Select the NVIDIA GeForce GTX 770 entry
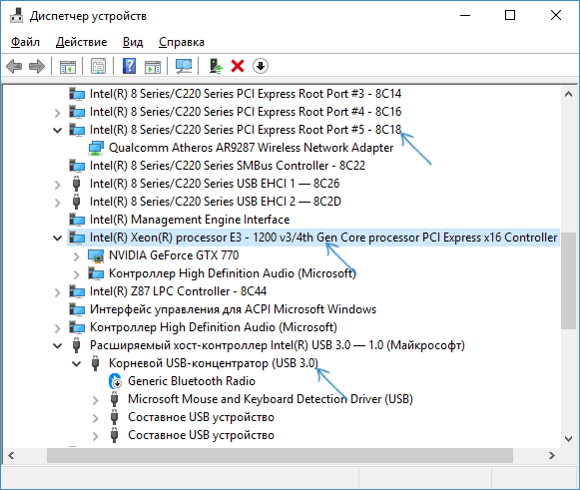Viewport: 580px width, 490px height. tap(174, 255)
